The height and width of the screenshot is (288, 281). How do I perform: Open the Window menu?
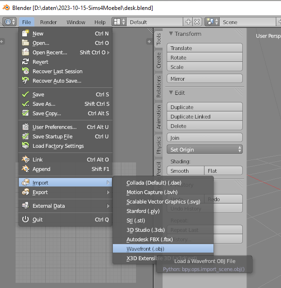76,22
